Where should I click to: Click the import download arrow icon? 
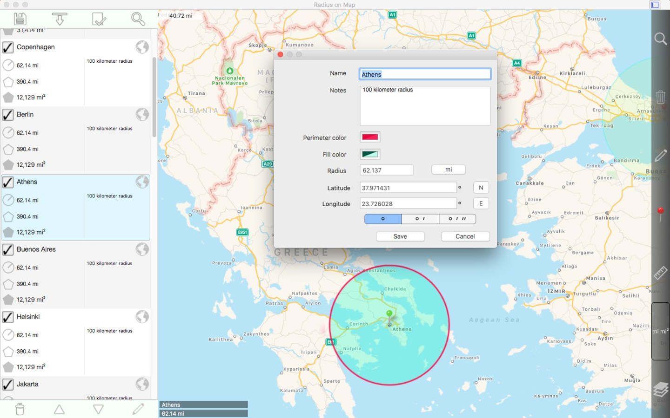(x=60, y=19)
